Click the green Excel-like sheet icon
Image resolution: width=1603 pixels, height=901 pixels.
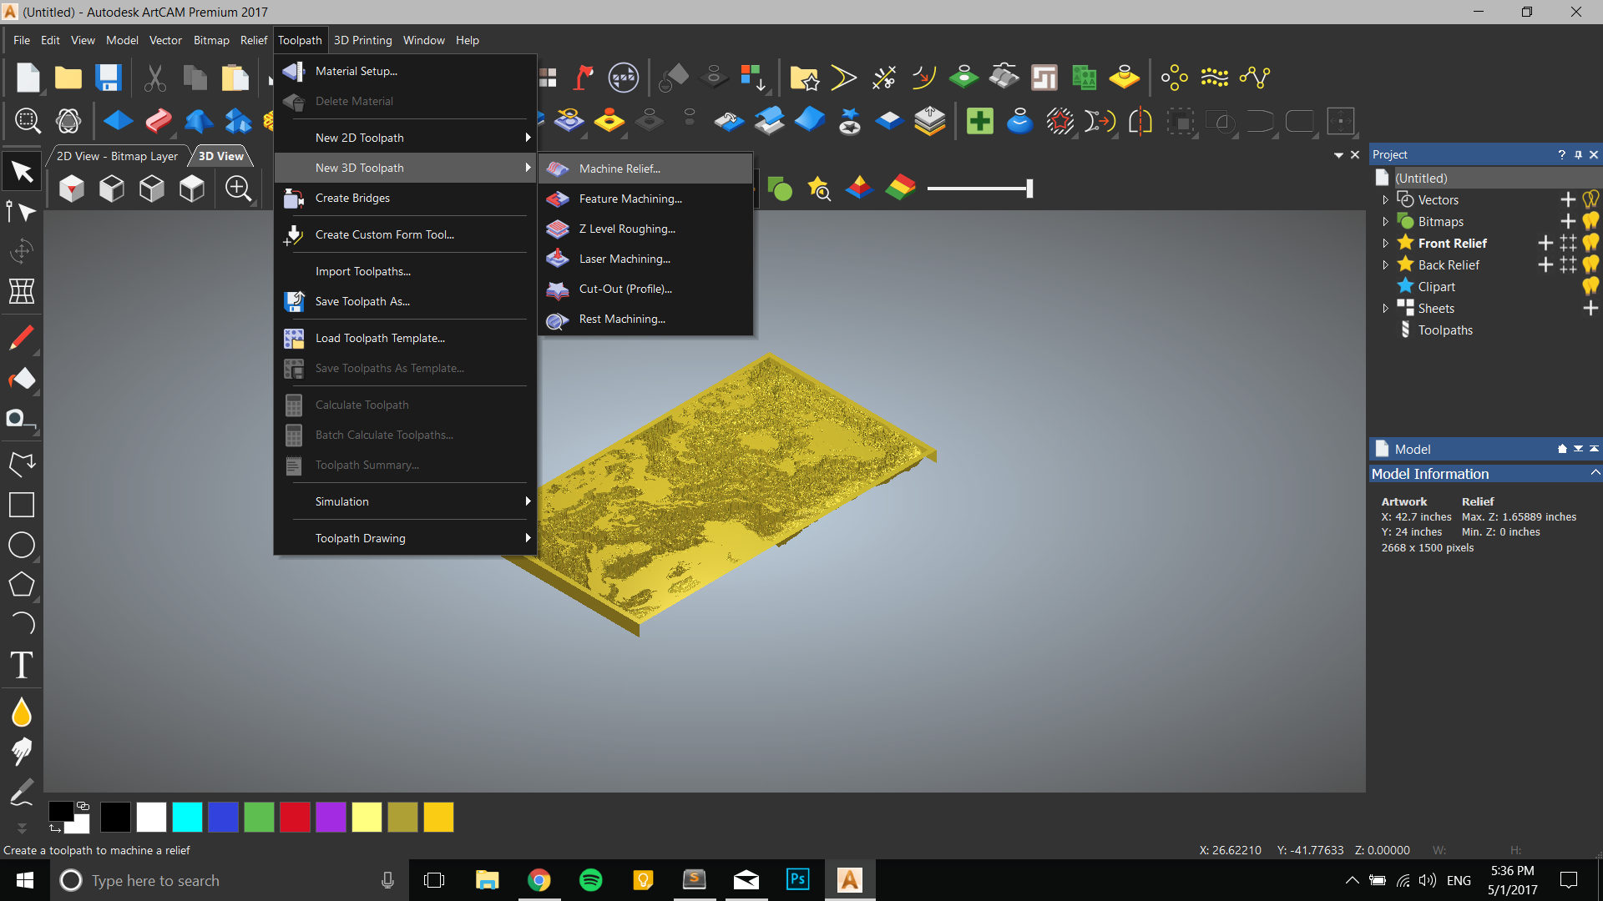(x=1084, y=78)
